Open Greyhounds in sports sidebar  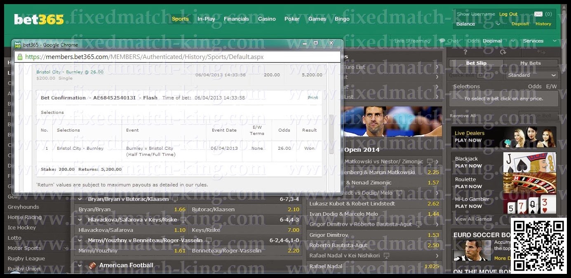point(23,207)
